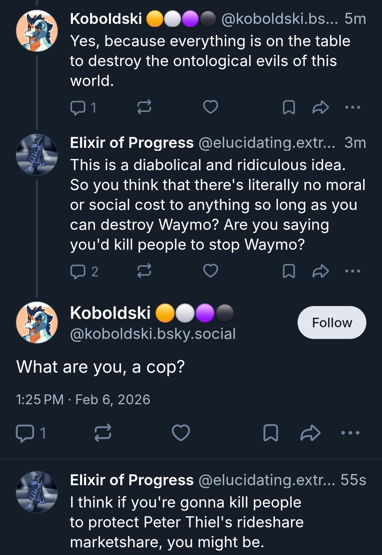Image resolution: width=382 pixels, height=555 pixels.
Task: Open overflow menu on Elixir of Progress's Waymo post
Action: [x=352, y=271]
